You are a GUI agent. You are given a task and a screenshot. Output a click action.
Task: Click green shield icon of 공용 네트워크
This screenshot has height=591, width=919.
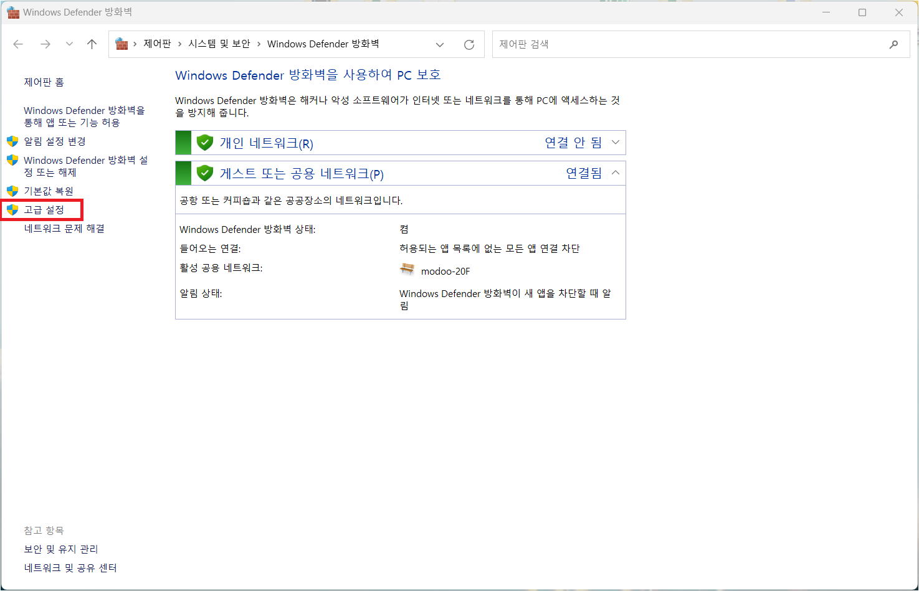click(x=205, y=173)
